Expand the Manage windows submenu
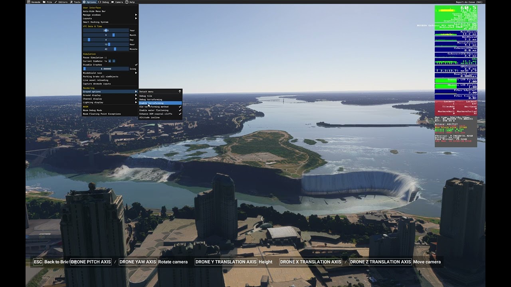 click(x=110, y=15)
